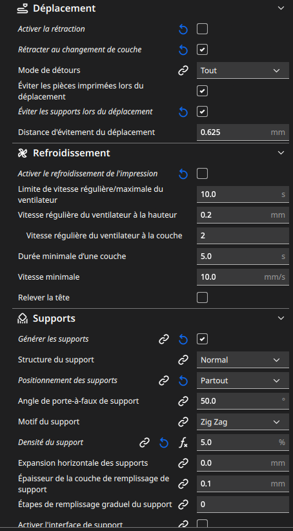Open the Motif du support Zig Zag dropdown
This screenshot has height=531, width=293.
243,422
